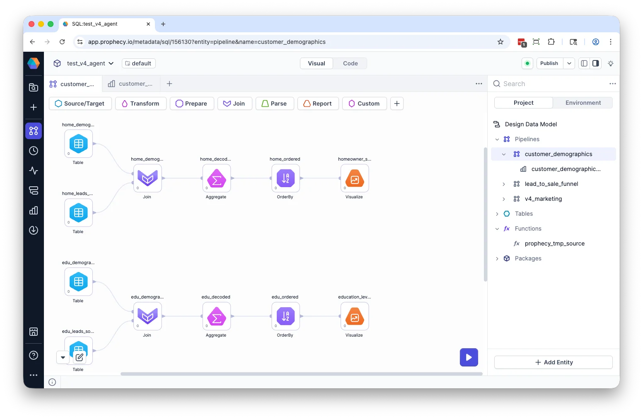
Task: Collapse the Pipelines tree section
Action: tap(497, 139)
